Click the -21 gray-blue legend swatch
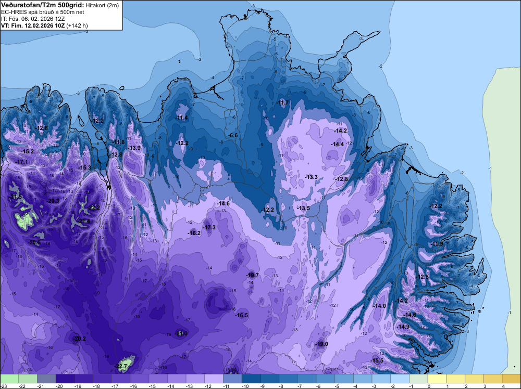The width and height of the screenshot is (521, 389). point(46,379)
